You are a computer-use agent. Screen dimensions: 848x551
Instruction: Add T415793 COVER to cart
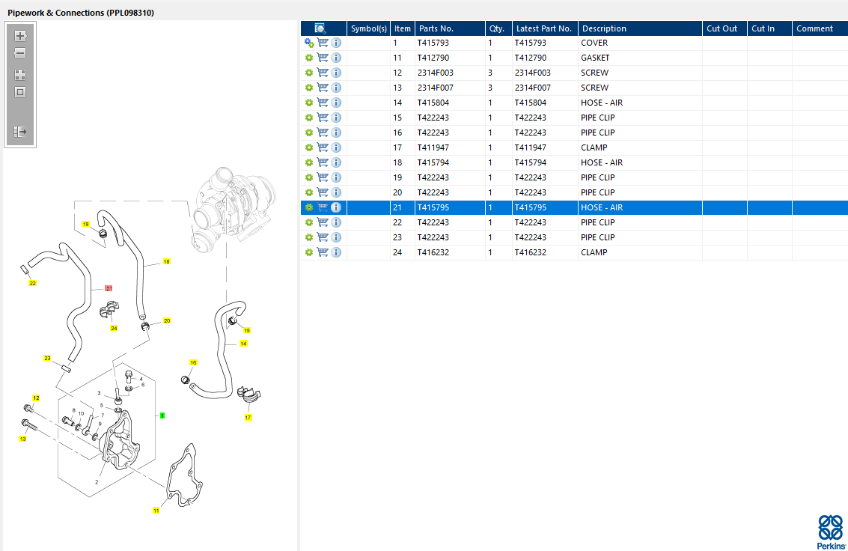coord(323,43)
